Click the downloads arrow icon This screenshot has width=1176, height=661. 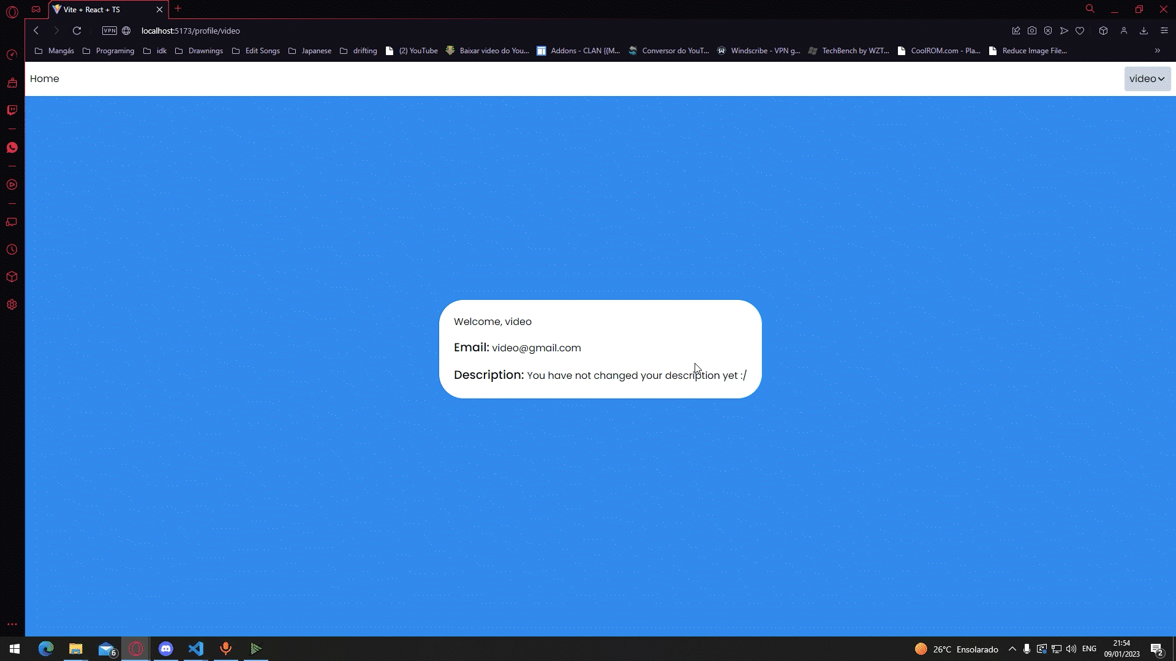(x=1144, y=31)
